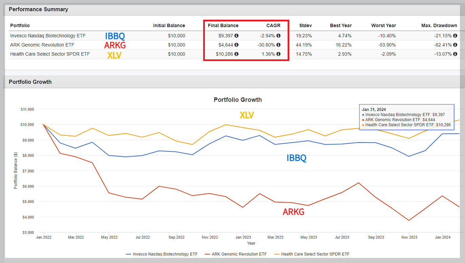Click $10,000 initial balance in ARK Genomic row
Screen dimensions: 465x263
pos(177,45)
